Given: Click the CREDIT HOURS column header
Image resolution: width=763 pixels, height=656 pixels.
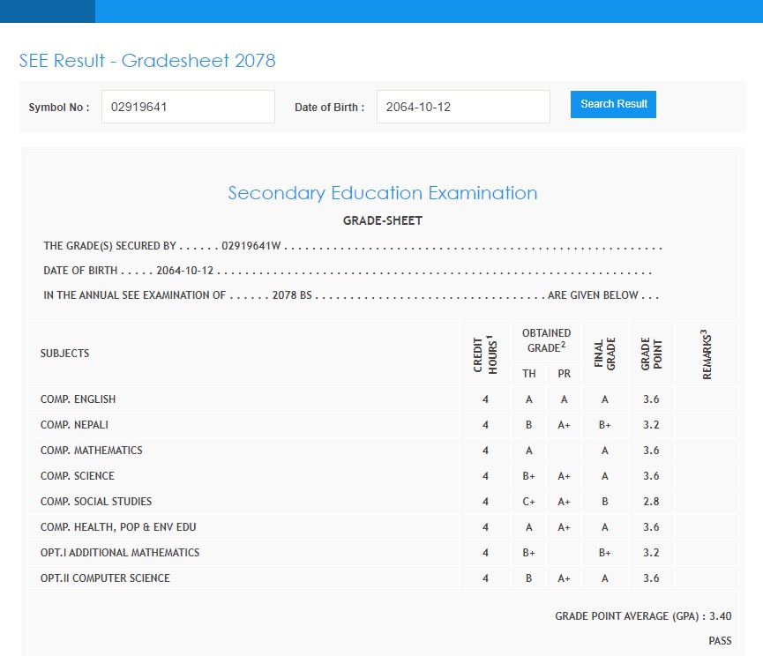Looking at the screenshot, I should tap(485, 354).
